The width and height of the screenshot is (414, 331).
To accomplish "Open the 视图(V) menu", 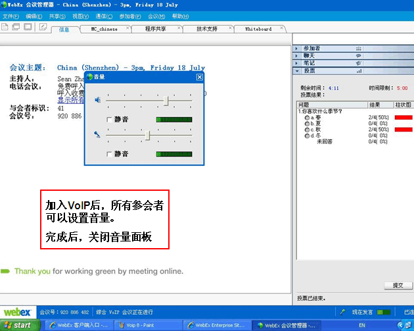I will [x=81, y=16].
